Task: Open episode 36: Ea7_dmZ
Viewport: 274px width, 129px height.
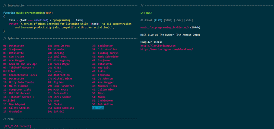Action: (x=56, y=112)
